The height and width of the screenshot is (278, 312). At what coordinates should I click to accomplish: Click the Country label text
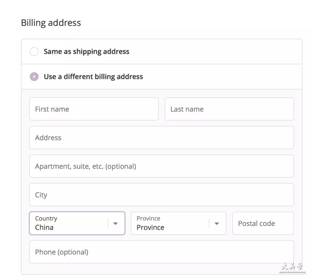click(x=46, y=218)
